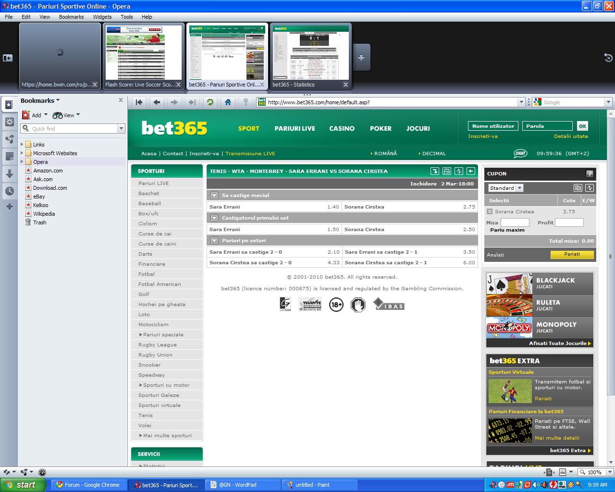Click the Rewind navigation button
The width and height of the screenshot is (615, 492).
139,102
